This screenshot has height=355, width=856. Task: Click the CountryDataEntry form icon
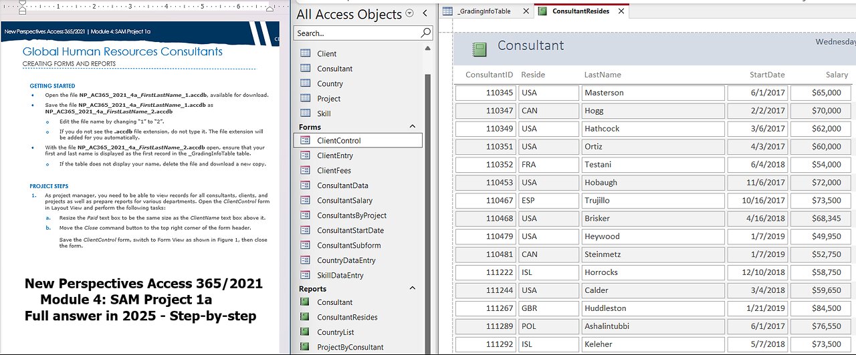click(305, 260)
